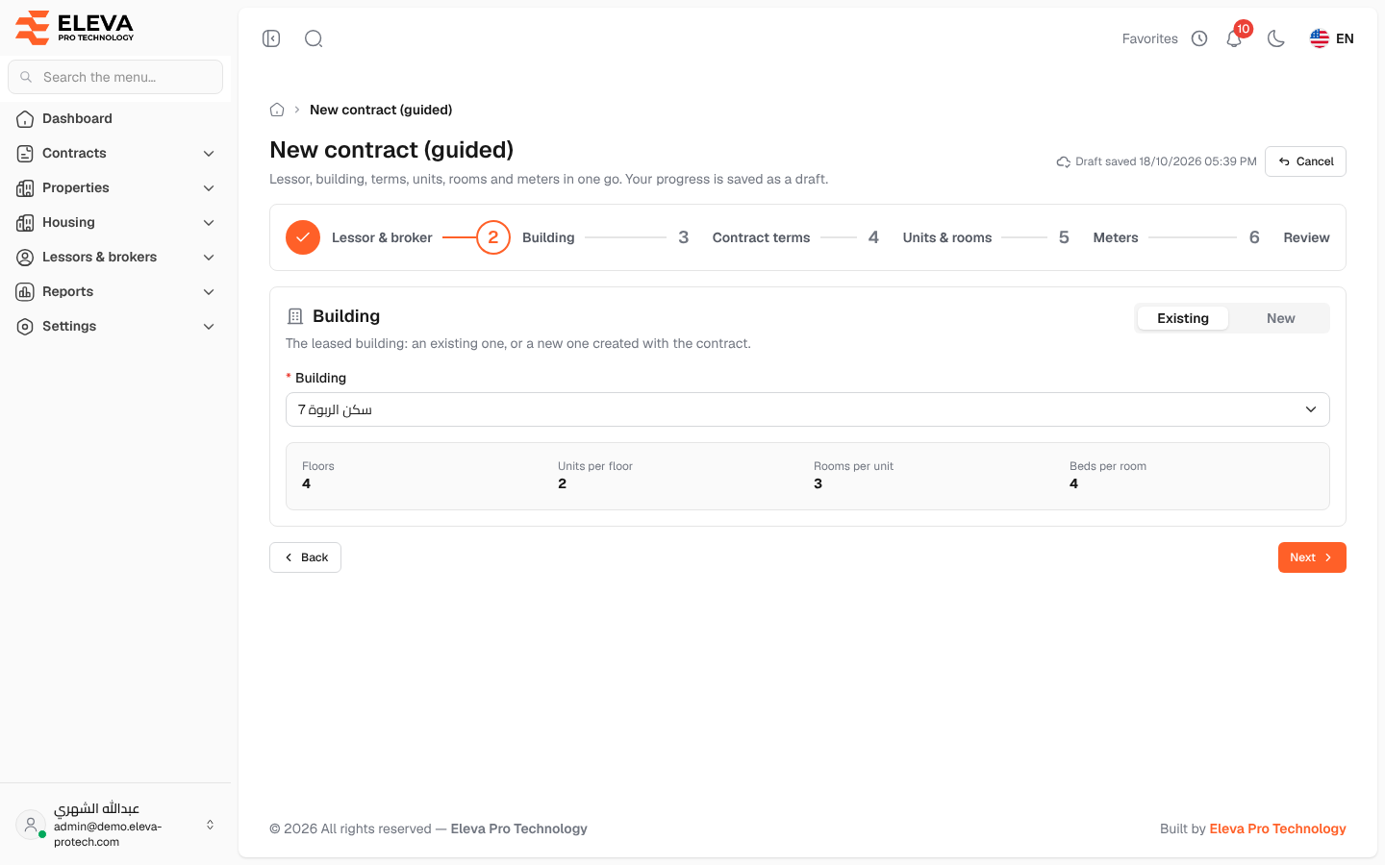Image resolution: width=1385 pixels, height=865 pixels.
Task: Click the EN language label
Action: [1345, 38]
